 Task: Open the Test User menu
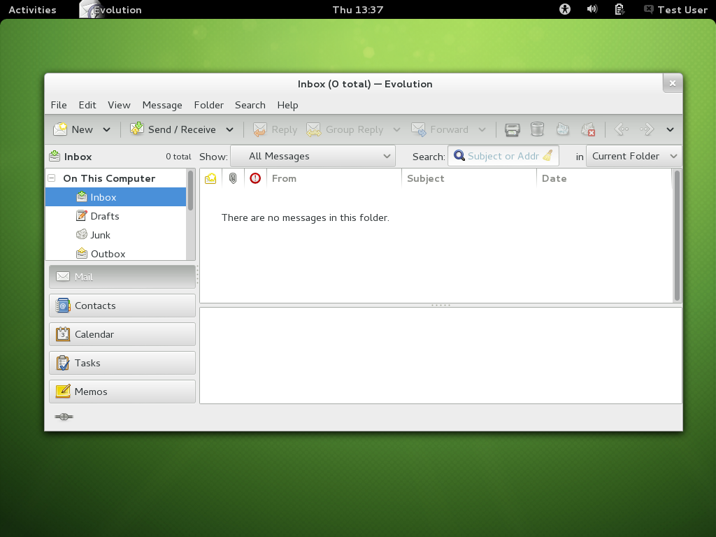[676, 10]
